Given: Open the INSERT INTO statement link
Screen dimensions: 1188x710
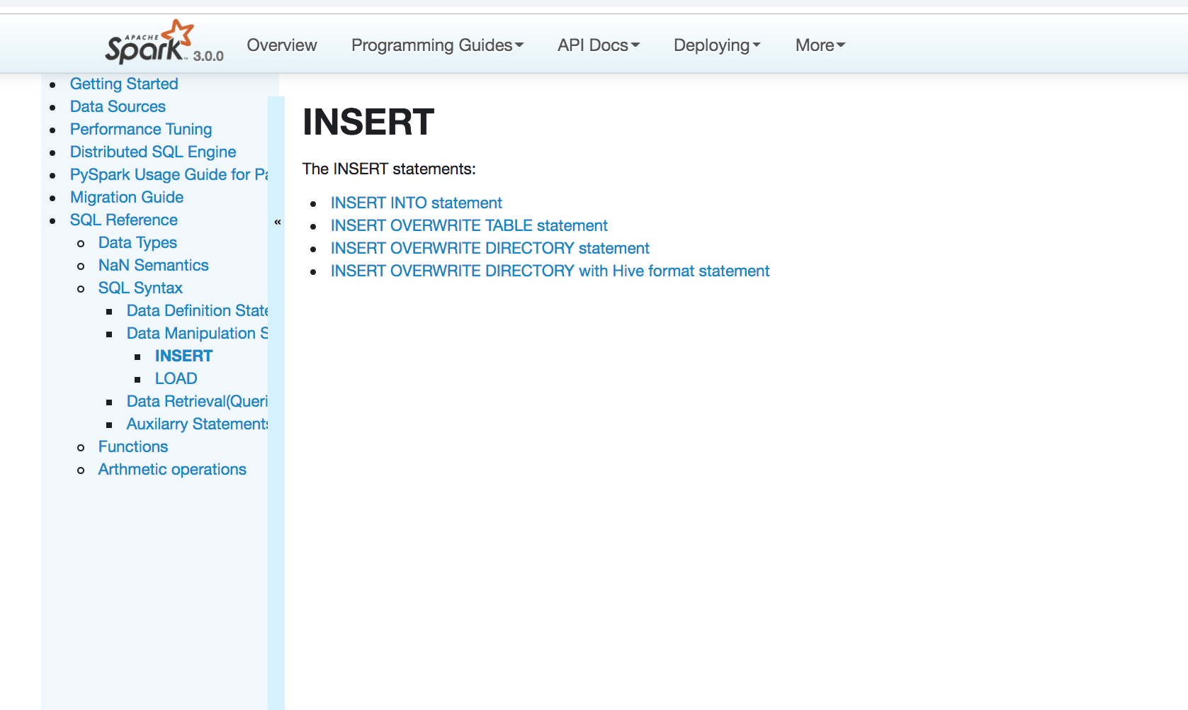Looking at the screenshot, I should [x=417, y=203].
